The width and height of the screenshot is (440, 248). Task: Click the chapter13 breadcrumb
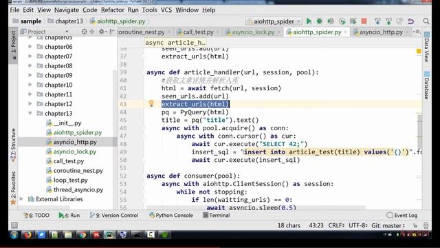(x=65, y=21)
